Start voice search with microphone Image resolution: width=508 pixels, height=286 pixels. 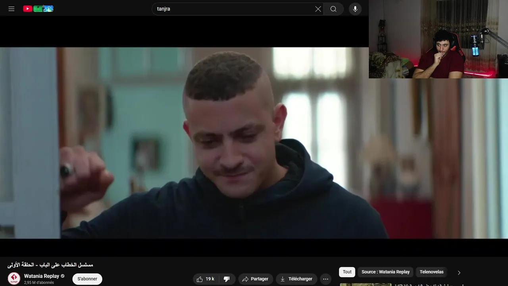tap(355, 9)
